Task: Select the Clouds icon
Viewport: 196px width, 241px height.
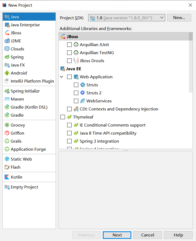Action: pos(7,49)
